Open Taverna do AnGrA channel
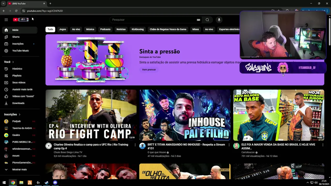Image resolution: width=331 pixels, height=186 pixels. coord(20,128)
